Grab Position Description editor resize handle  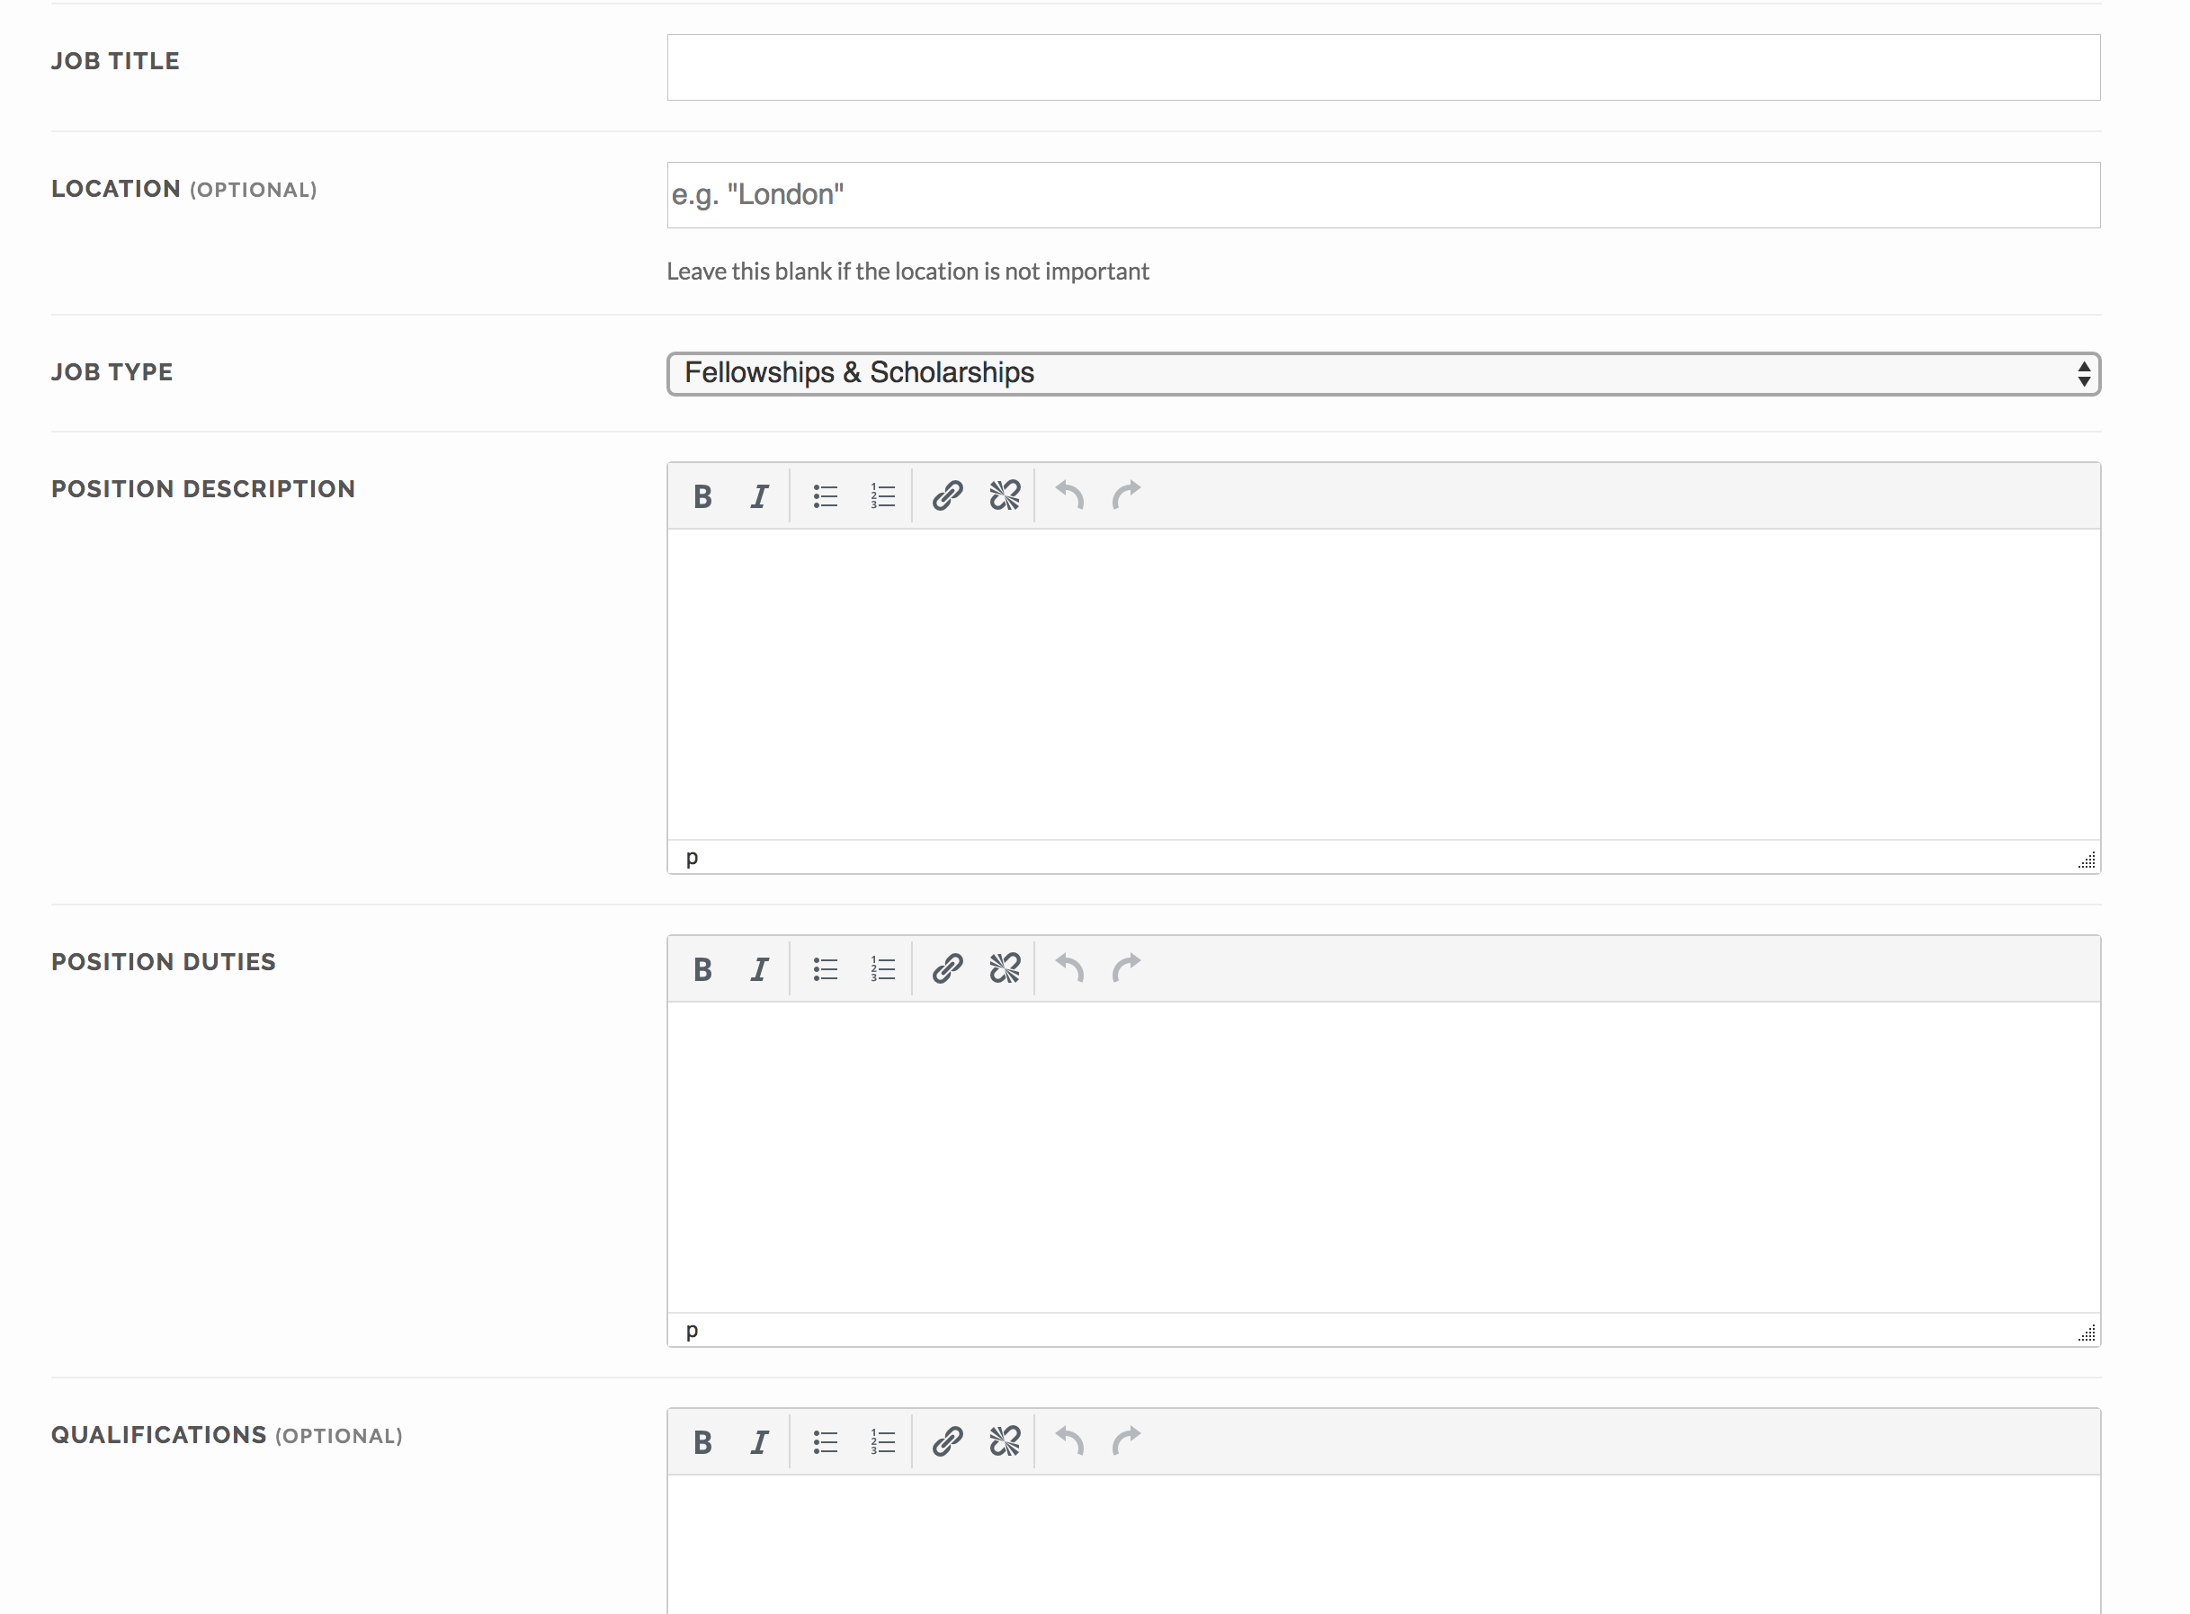[x=2087, y=860]
